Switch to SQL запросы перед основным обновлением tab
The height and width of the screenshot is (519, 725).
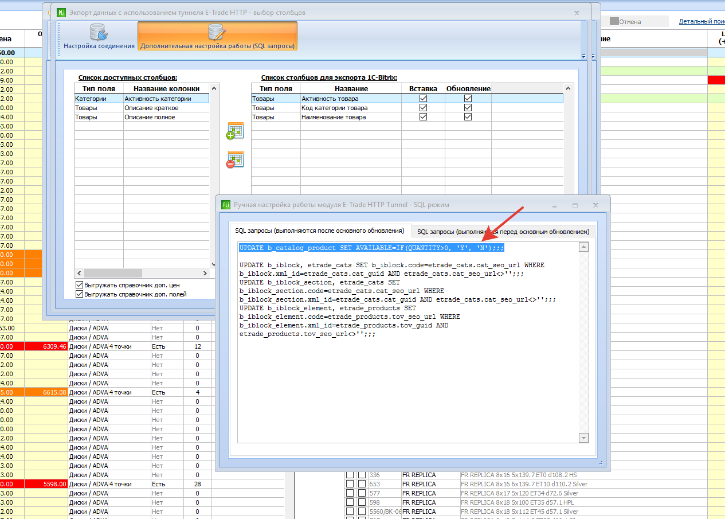point(503,232)
